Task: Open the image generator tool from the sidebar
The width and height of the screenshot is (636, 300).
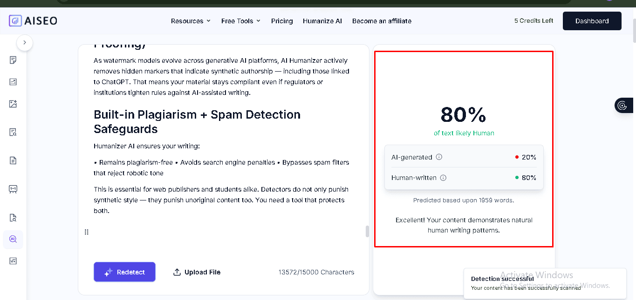Action: click(x=13, y=104)
